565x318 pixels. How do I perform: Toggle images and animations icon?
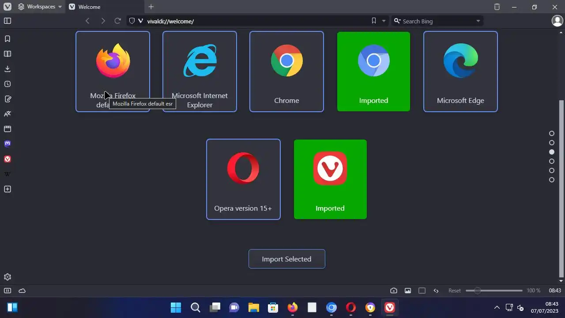[408, 291]
